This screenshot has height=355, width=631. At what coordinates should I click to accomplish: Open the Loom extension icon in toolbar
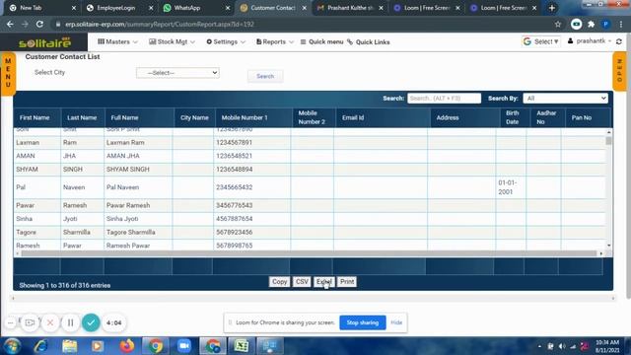pos(576,24)
